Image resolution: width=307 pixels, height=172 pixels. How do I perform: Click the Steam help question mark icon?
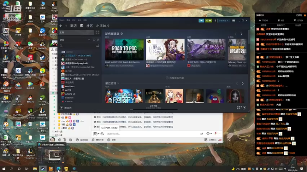(x=215, y=21)
